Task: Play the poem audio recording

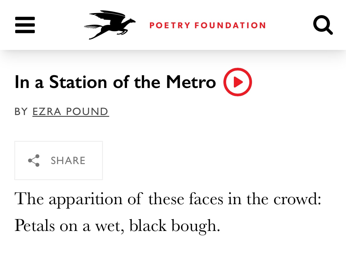Action: 237,82
